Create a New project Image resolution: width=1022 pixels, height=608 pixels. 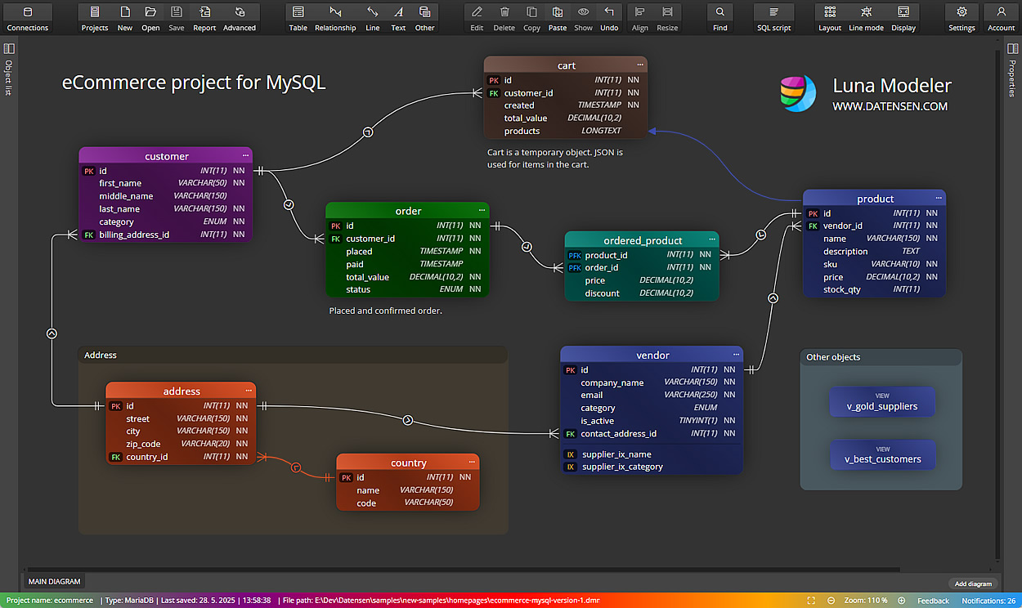coord(125,18)
